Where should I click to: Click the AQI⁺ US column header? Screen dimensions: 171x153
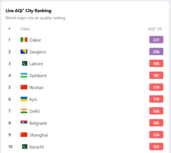click(155, 29)
